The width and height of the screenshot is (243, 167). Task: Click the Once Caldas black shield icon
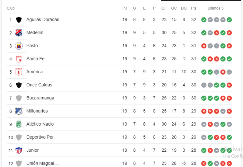point(19,85)
